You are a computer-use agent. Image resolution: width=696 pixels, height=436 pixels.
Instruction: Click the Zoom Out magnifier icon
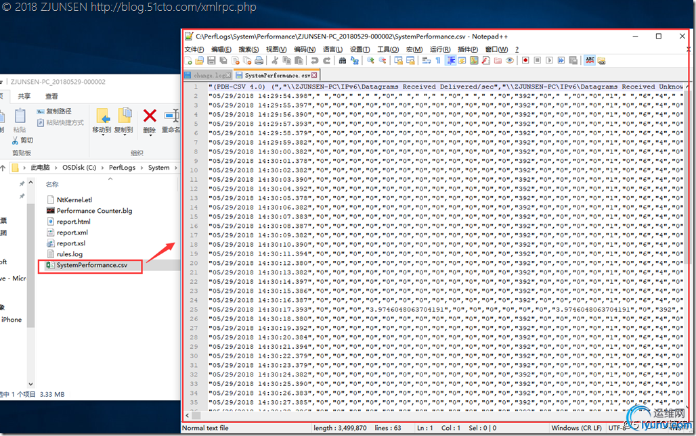382,61
